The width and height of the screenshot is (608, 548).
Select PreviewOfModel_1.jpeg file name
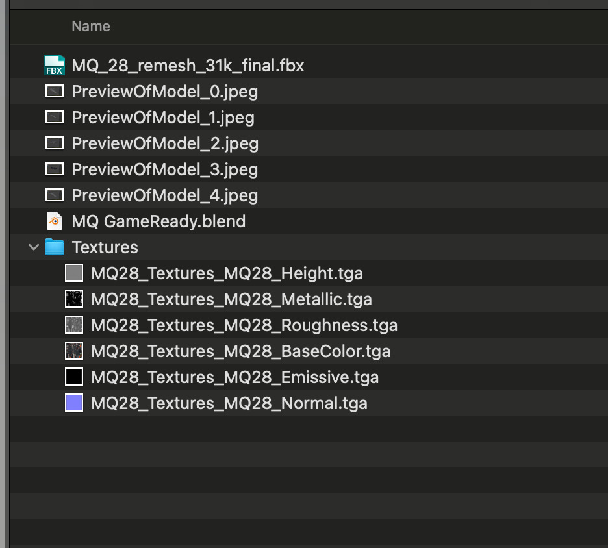coord(163,118)
